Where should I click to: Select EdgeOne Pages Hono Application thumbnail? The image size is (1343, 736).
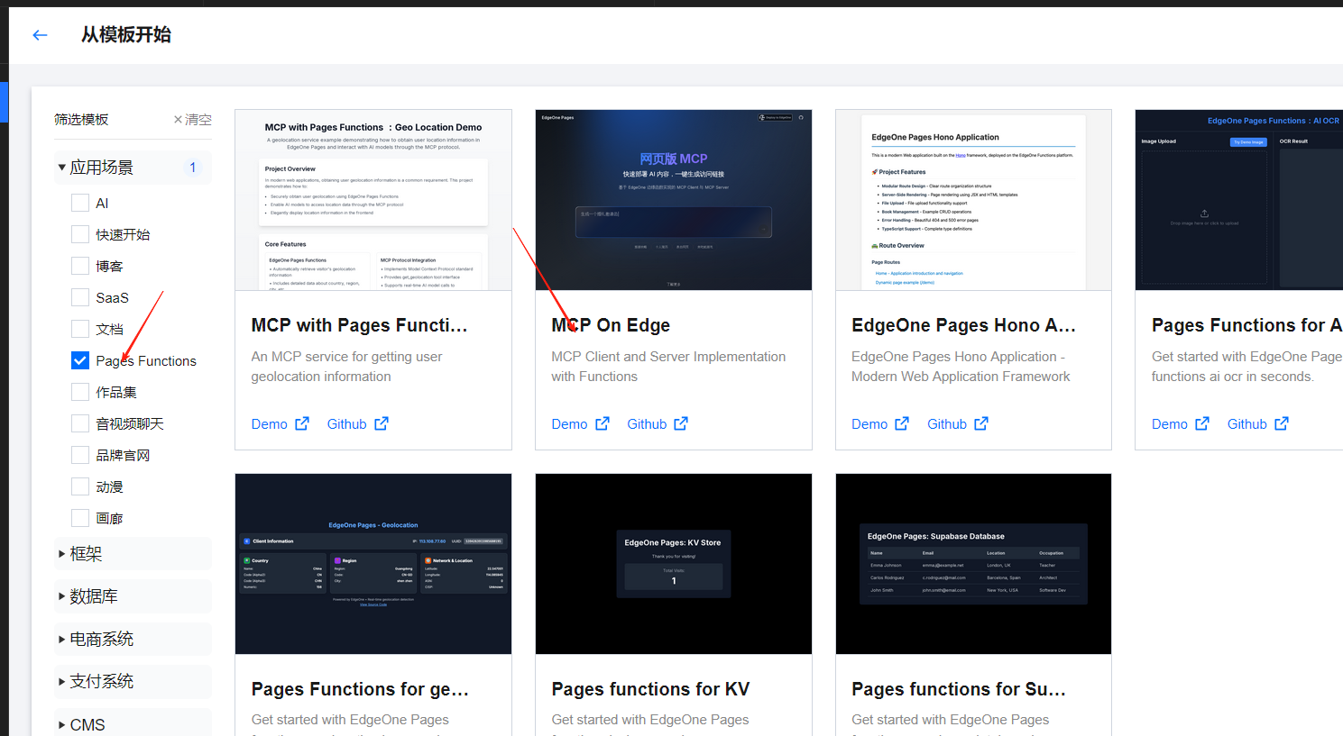[973, 200]
